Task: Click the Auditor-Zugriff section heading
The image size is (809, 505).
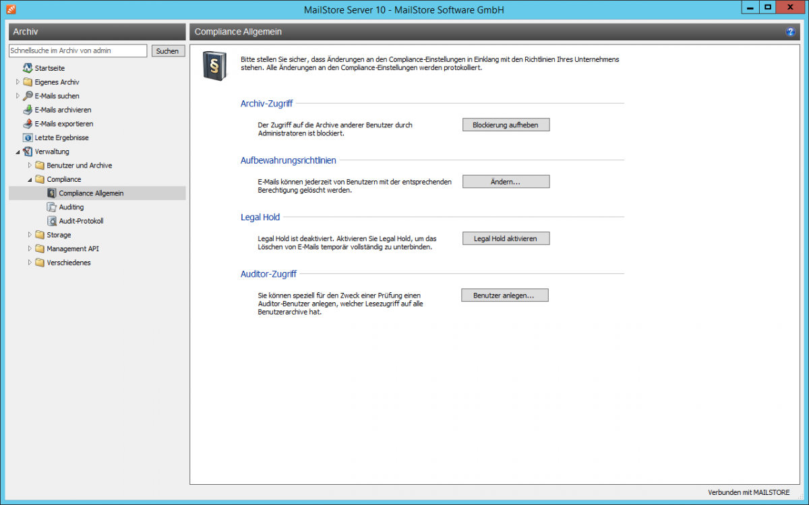Action: [268, 274]
